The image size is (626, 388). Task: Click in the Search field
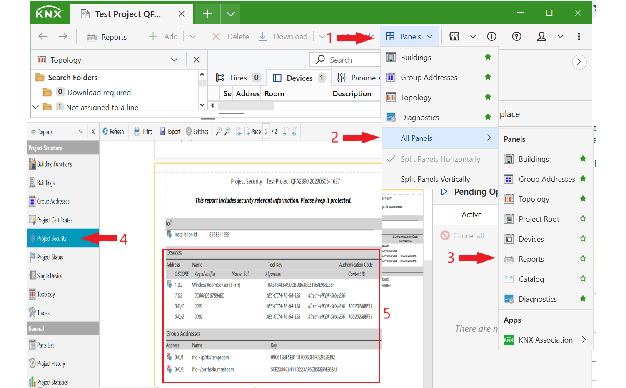346,60
